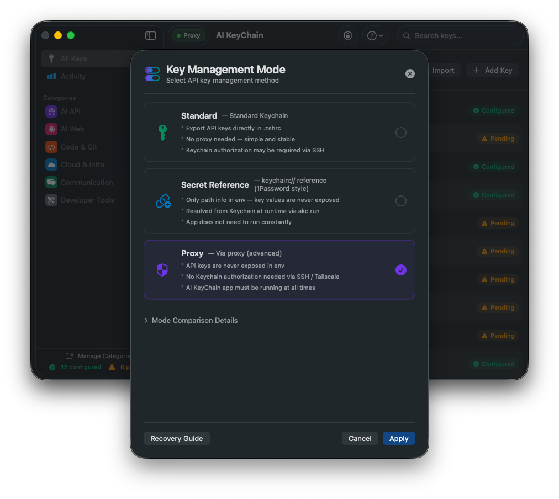This screenshot has width=559, height=499.
Task: Click 'Export API keys directly in .zshrc'
Action: click(x=234, y=128)
